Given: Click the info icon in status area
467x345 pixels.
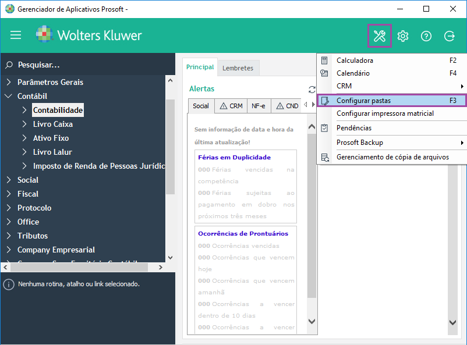Looking at the screenshot, I should coord(9,284).
